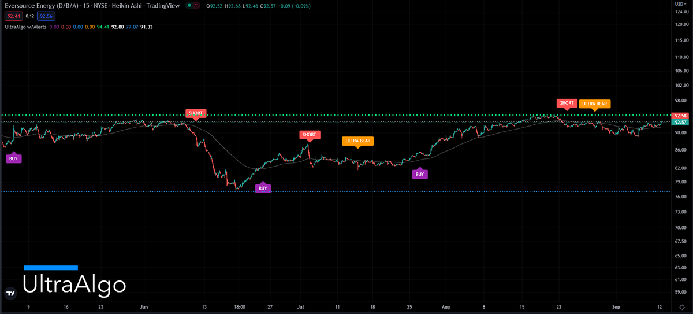
Task: Click the 98.00 price axis label
Action: 680,100
